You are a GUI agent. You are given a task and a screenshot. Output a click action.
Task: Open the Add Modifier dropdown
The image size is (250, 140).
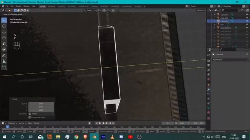[x=230, y=60]
